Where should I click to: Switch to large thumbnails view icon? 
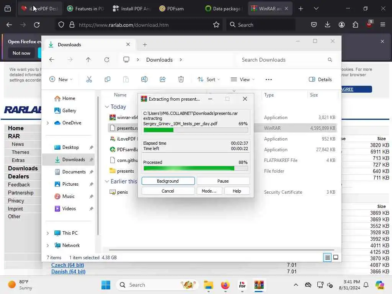point(336,257)
